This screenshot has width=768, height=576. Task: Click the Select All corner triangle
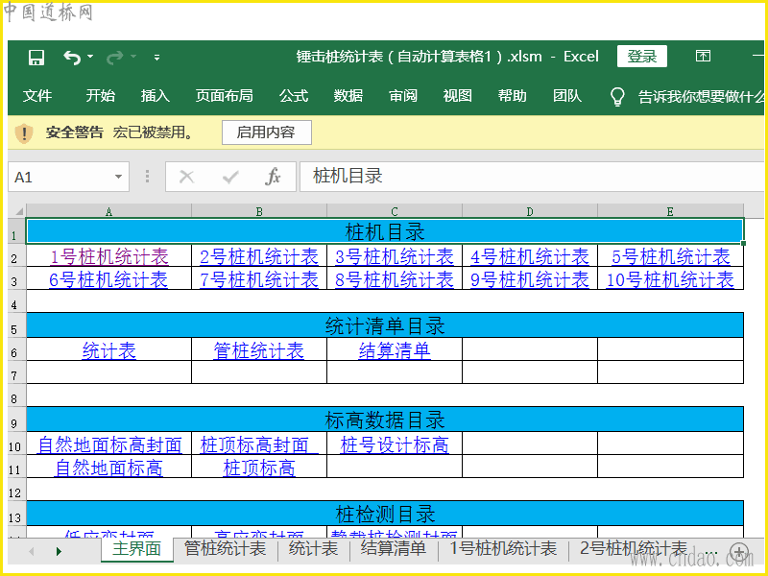[x=17, y=211]
